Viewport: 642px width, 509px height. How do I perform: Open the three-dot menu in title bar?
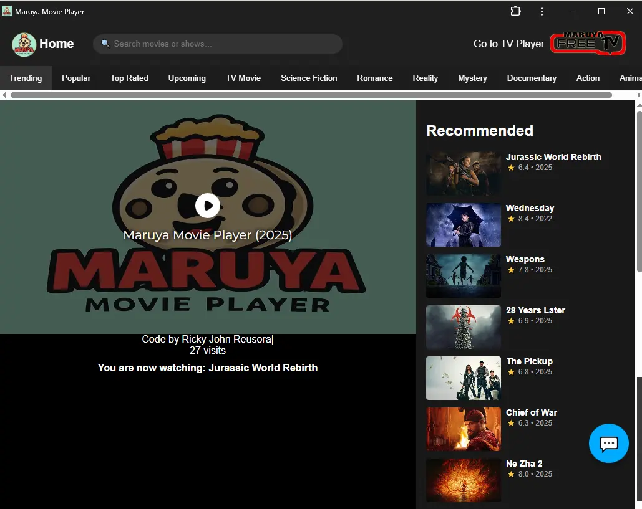click(x=542, y=11)
